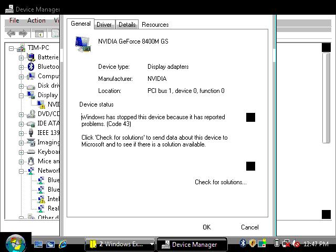The image size is (336, 252).
Task: Expand the Mice node
Action: 21,162
